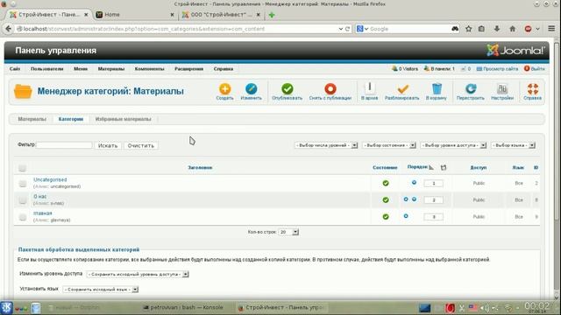
Task: Toggle published state of Uncategorised category
Action: [386, 183]
